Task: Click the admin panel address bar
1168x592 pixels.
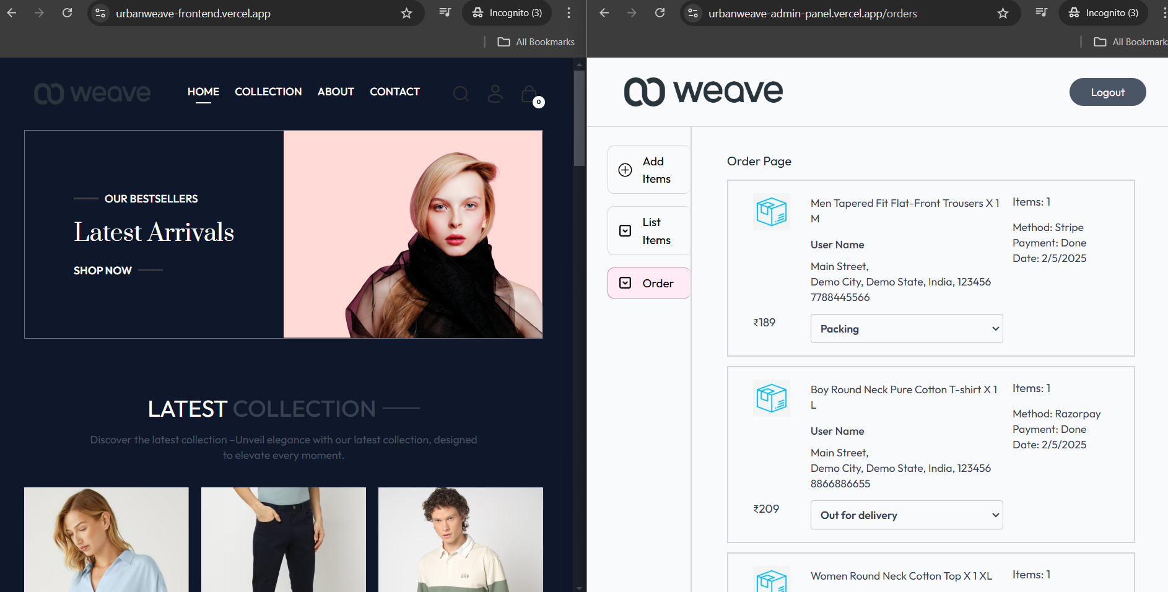Action: (813, 13)
